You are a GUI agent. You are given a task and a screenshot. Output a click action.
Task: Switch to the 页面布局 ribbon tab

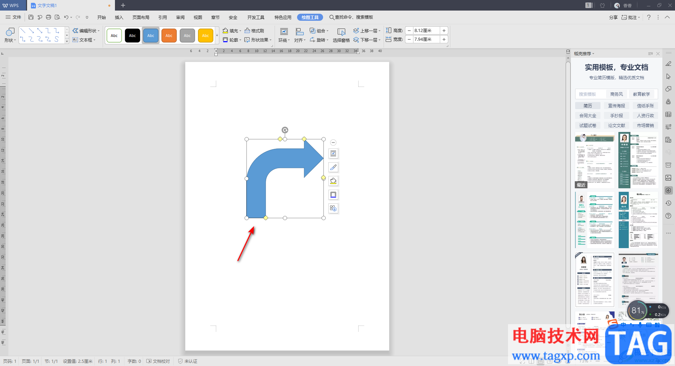click(141, 17)
